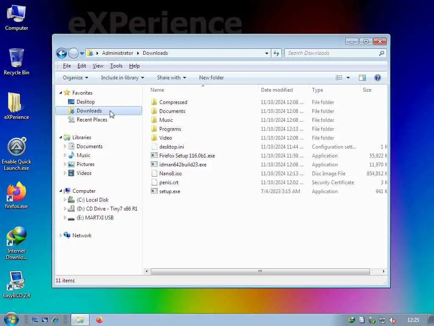Click Internet Explorer quick launch icon
This screenshot has height=326, width=434.
[55, 320]
